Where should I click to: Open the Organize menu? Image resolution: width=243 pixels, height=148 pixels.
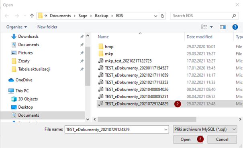click(x=16, y=27)
